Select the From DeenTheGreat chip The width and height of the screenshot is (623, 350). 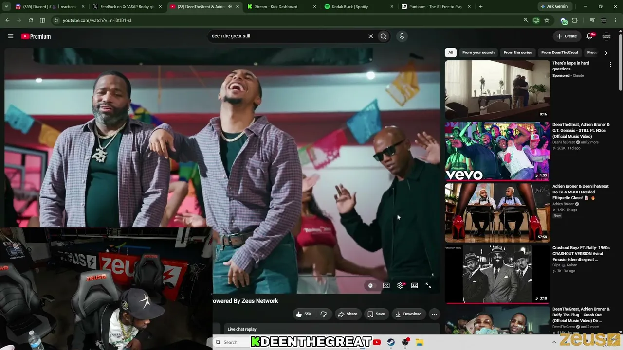[560, 52]
